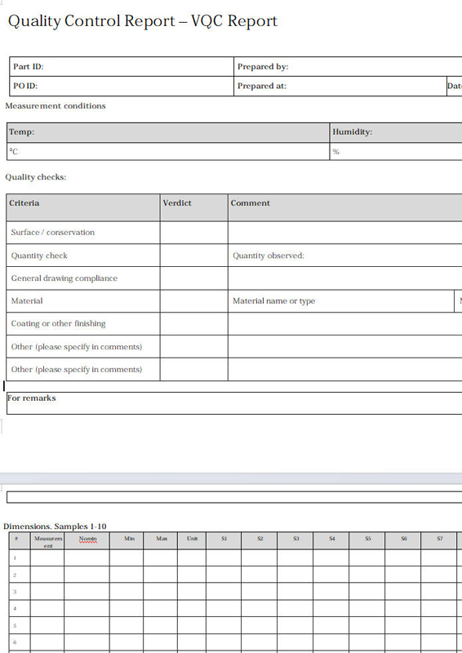The width and height of the screenshot is (462, 653).
Task: Click into the 'Prepared at:' cell
Action: click(x=340, y=87)
